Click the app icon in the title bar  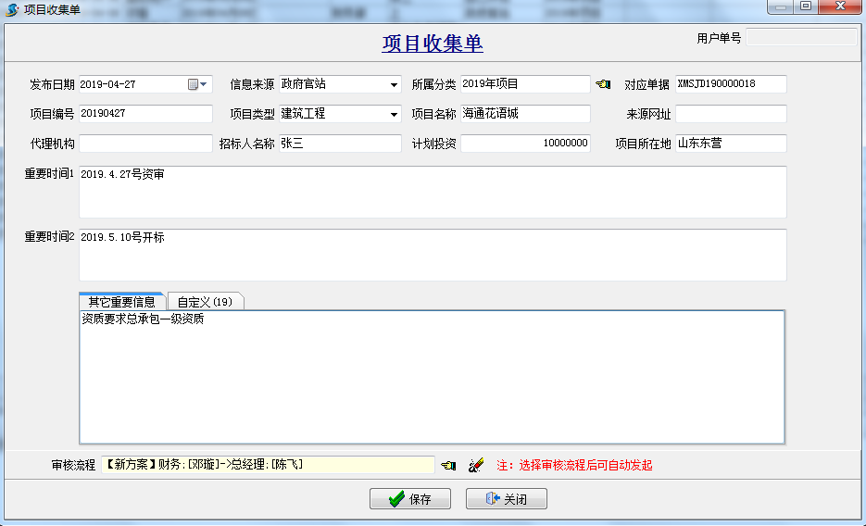tap(12, 8)
